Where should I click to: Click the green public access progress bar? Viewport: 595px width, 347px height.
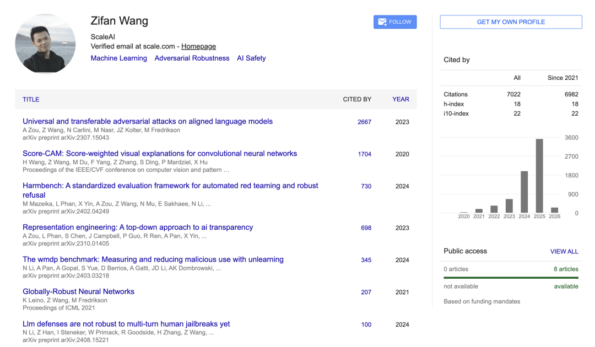point(511,278)
